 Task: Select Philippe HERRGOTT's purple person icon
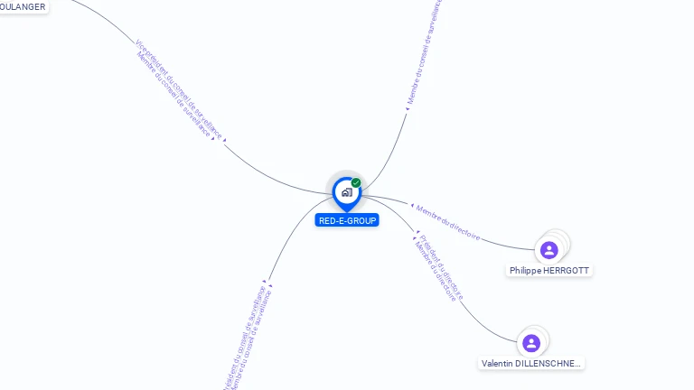tap(549, 250)
